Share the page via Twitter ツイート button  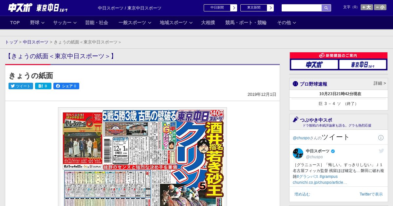(x=21, y=86)
